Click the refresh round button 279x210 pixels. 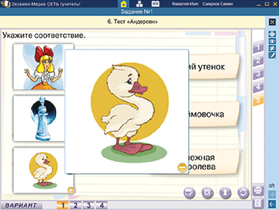pyautogui.click(x=244, y=193)
